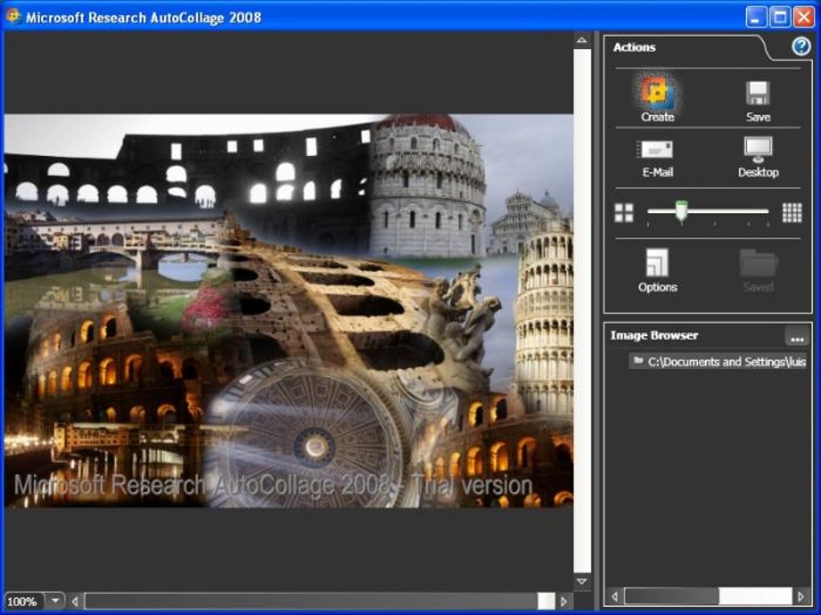Click the many-images grid icon right of the slider

pyautogui.click(x=792, y=213)
